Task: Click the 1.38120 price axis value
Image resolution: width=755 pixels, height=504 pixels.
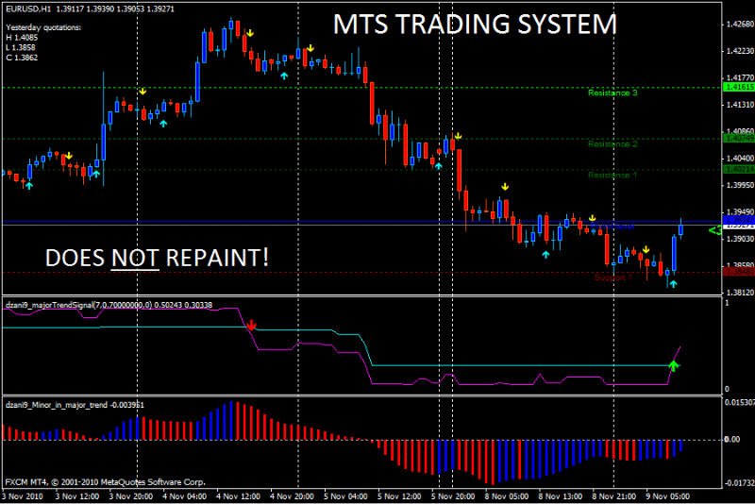Action: tap(740, 293)
